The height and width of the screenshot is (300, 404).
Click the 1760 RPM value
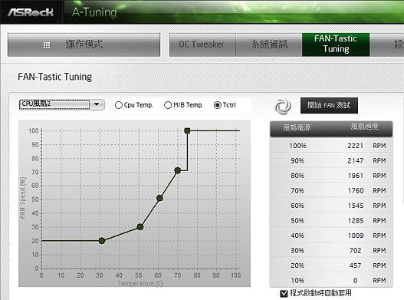(x=356, y=190)
